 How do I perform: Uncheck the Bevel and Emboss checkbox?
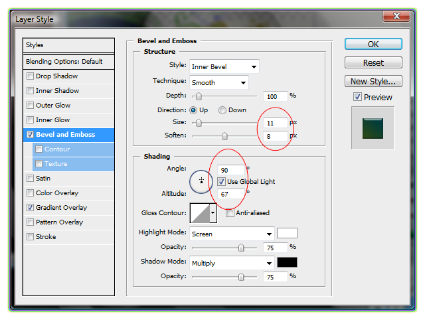tap(30, 134)
